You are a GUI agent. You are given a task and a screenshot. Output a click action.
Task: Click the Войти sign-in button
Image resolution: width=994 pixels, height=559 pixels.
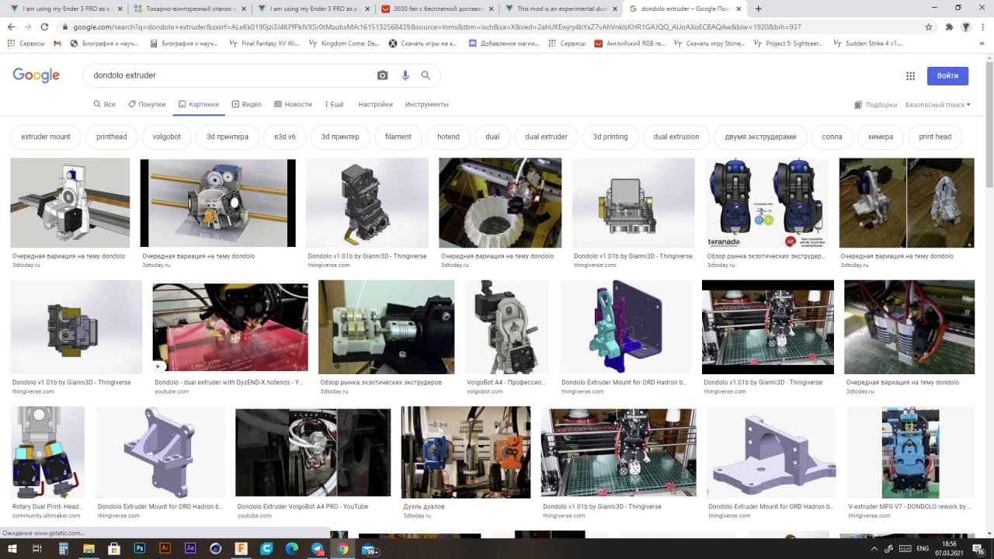[x=947, y=75]
